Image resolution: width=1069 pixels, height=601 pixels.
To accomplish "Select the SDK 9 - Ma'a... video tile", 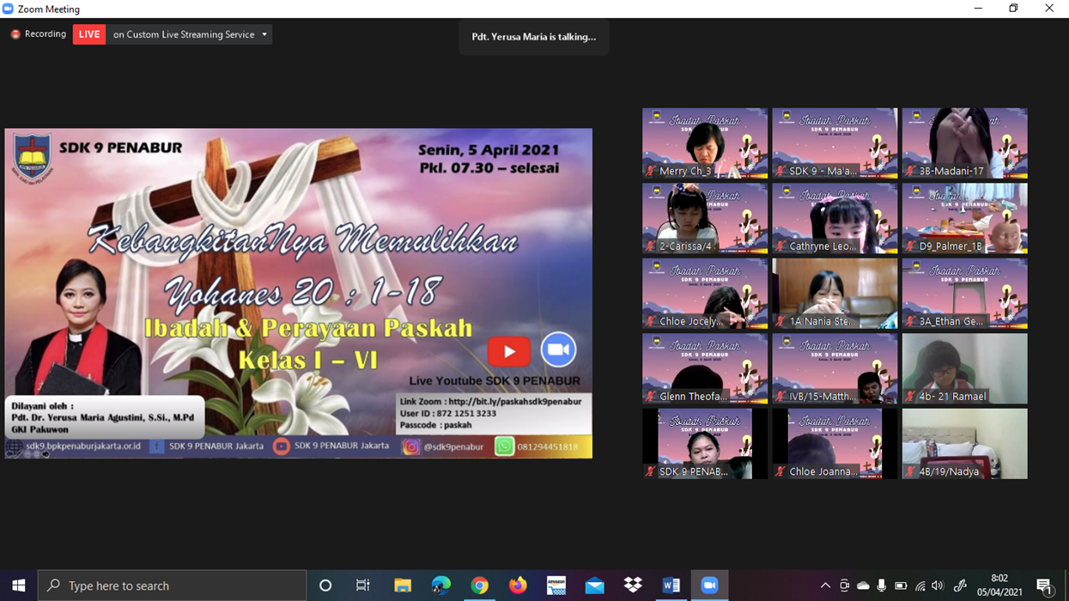I will (835, 143).
